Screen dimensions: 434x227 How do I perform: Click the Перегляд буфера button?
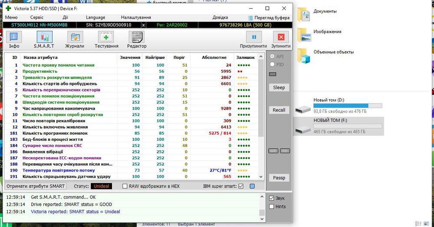click(x=269, y=18)
